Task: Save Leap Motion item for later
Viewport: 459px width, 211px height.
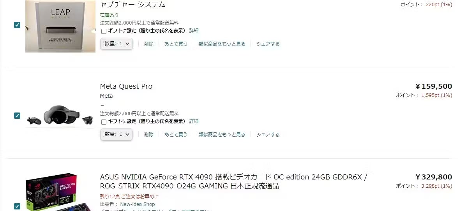Action: pos(176,44)
